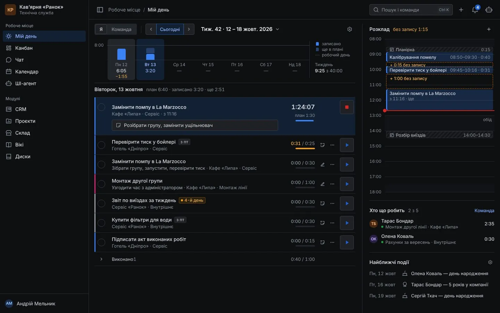Add entry with plus in Розклад panel
The image size is (500, 313).
coord(489,29)
